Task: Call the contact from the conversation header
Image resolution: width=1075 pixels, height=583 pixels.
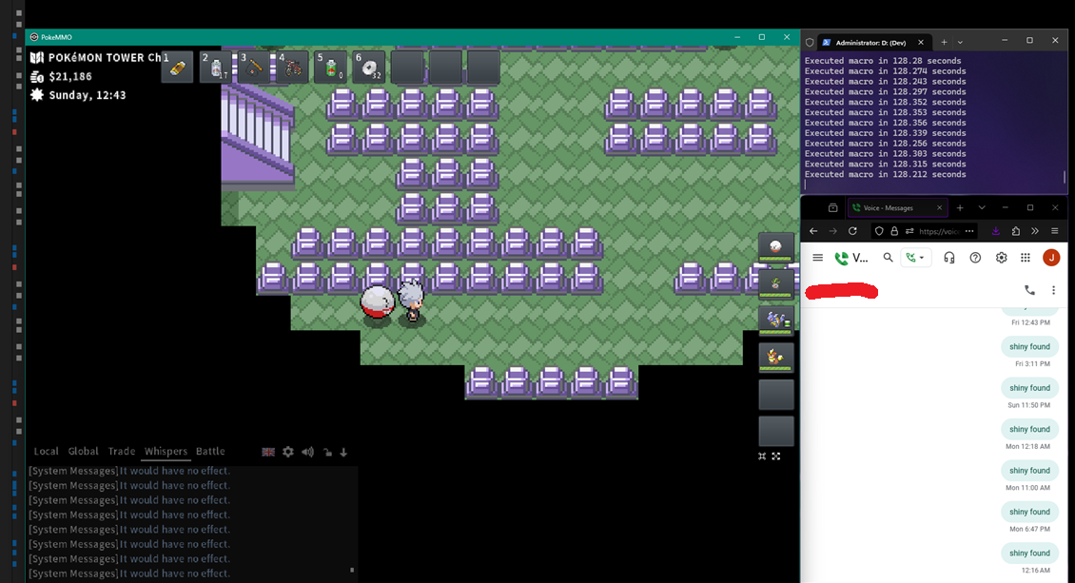Action: coord(1029,290)
